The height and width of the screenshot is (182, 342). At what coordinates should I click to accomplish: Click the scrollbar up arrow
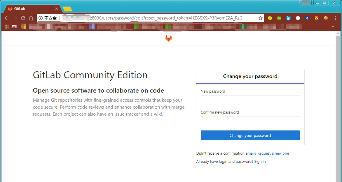coord(338,34)
